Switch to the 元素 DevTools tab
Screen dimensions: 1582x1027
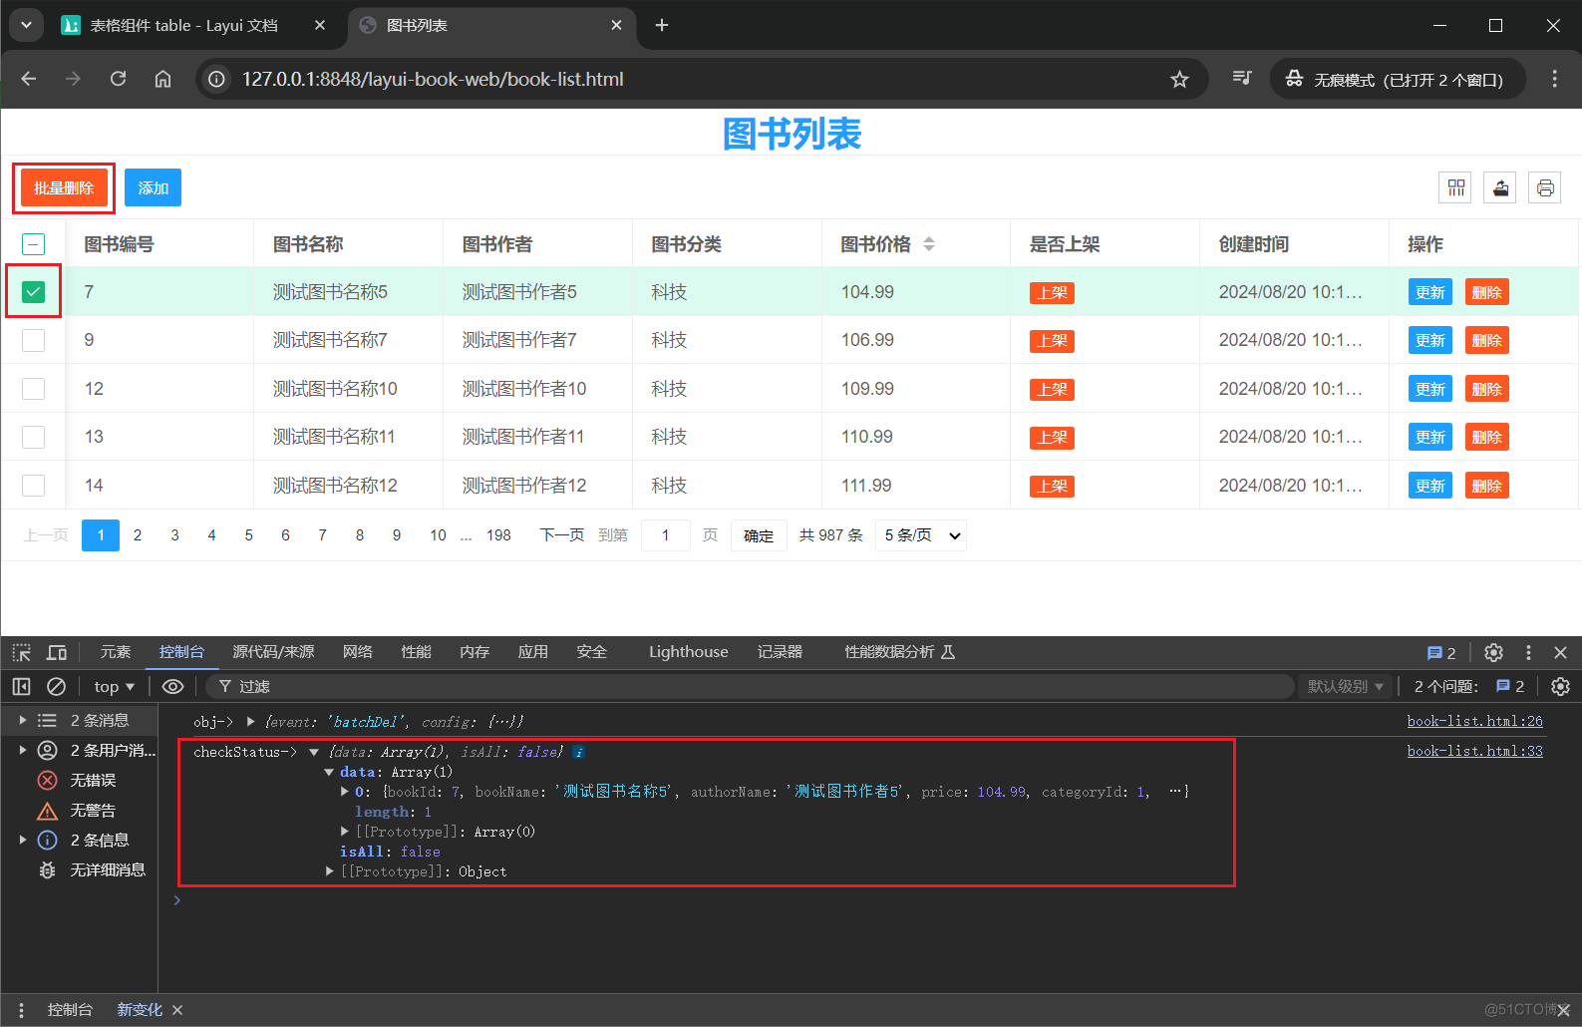click(116, 652)
